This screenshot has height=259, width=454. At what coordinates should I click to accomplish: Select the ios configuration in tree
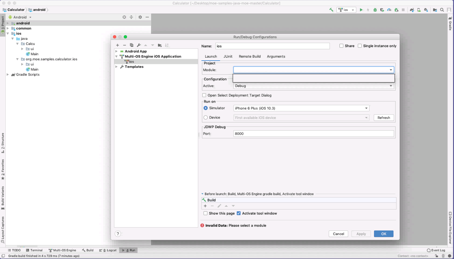pos(156,62)
